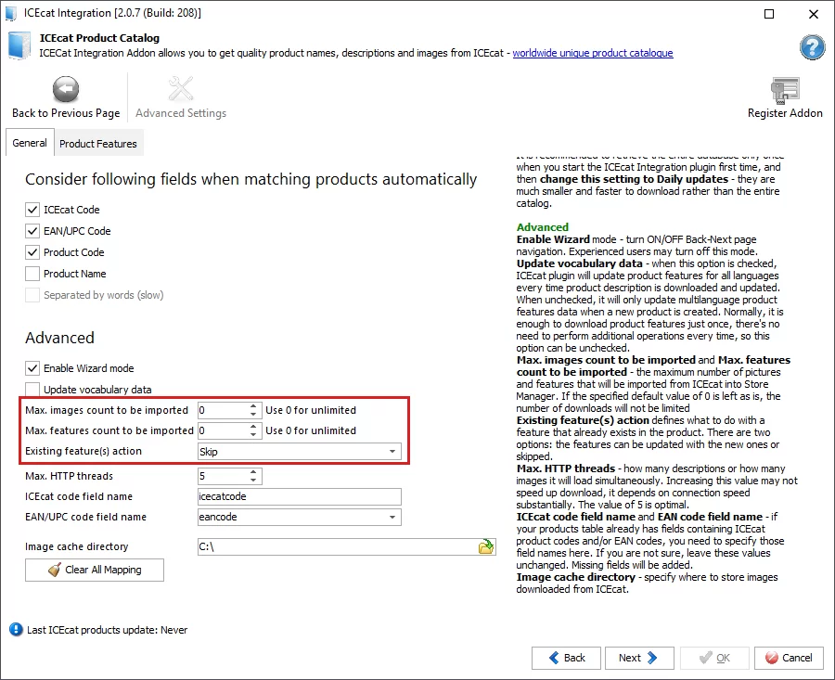
Task: Open Advanced Settings
Action: [x=180, y=89]
